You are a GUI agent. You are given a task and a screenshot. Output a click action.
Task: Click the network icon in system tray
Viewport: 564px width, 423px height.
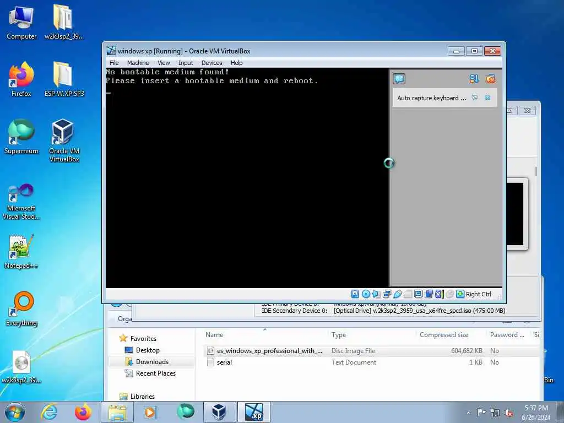coord(495,413)
